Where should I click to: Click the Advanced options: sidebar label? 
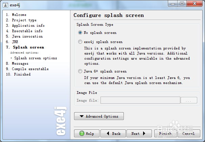[x=25, y=53]
